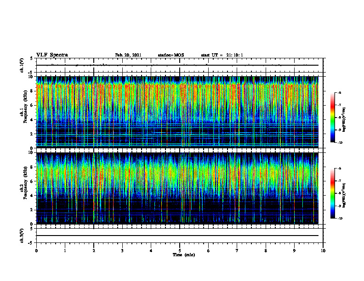Click the "0" tick on the time axis
364x281 pixels.
click(x=36, y=251)
